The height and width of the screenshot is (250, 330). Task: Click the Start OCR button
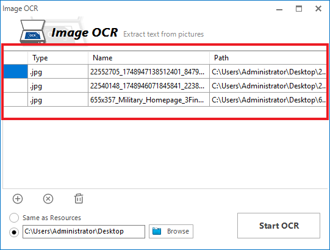pos(279,226)
